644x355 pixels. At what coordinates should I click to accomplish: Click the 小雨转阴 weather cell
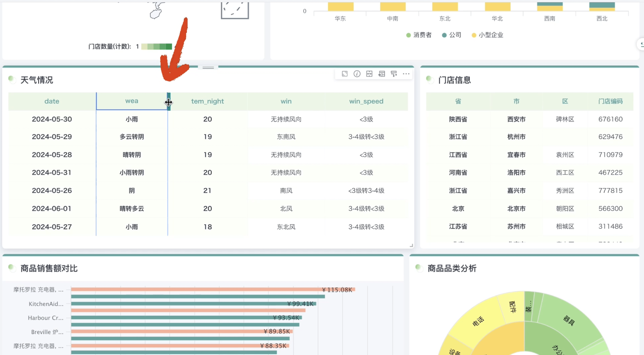[x=132, y=173]
